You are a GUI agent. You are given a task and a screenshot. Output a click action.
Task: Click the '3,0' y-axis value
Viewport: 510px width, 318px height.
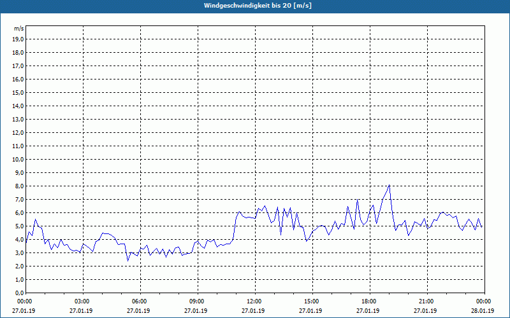coord(19,252)
